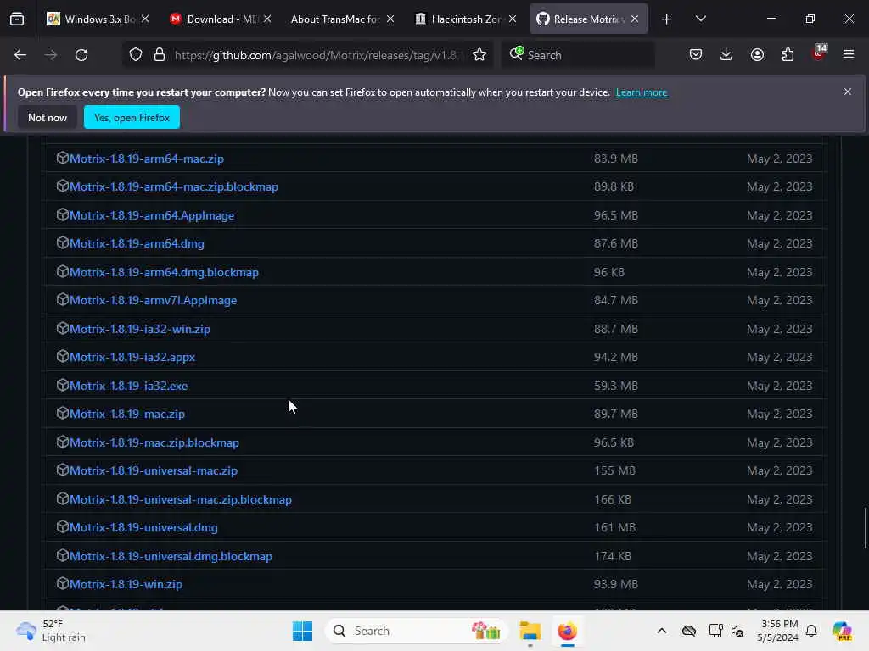Open the Windows Start menu
Viewport: 869px width, 651px height.
303,631
